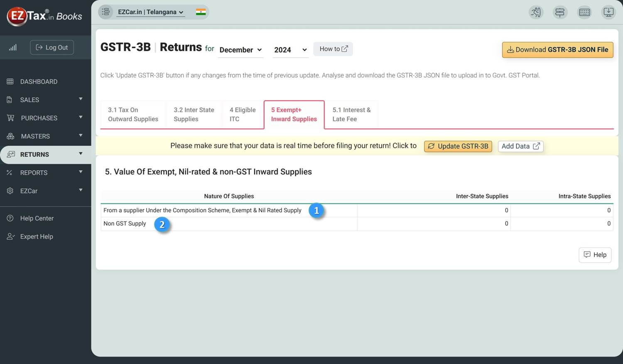Switch to the 5.1 Interest & Late Fee tab
Image resolution: width=623 pixels, height=364 pixels.
click(x=351, y=115)
